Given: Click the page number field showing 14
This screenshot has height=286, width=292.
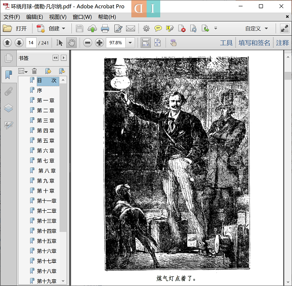Looking at the screenshot, I should 31,43.
